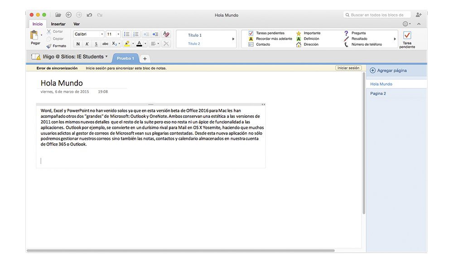Select the Prueba 1 section tab
The height and width of the screenshot is (267, 453).
125,58
